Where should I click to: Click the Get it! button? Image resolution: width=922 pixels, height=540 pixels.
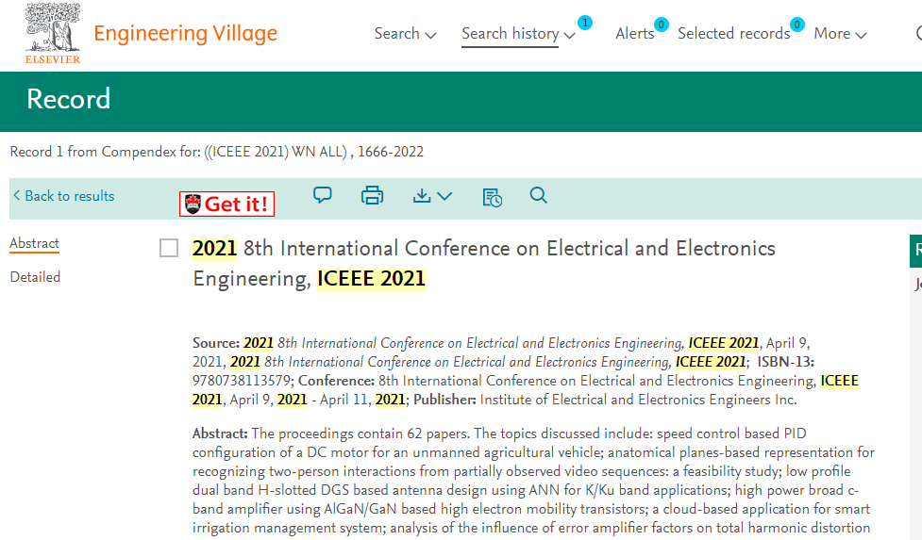point(227,204)
